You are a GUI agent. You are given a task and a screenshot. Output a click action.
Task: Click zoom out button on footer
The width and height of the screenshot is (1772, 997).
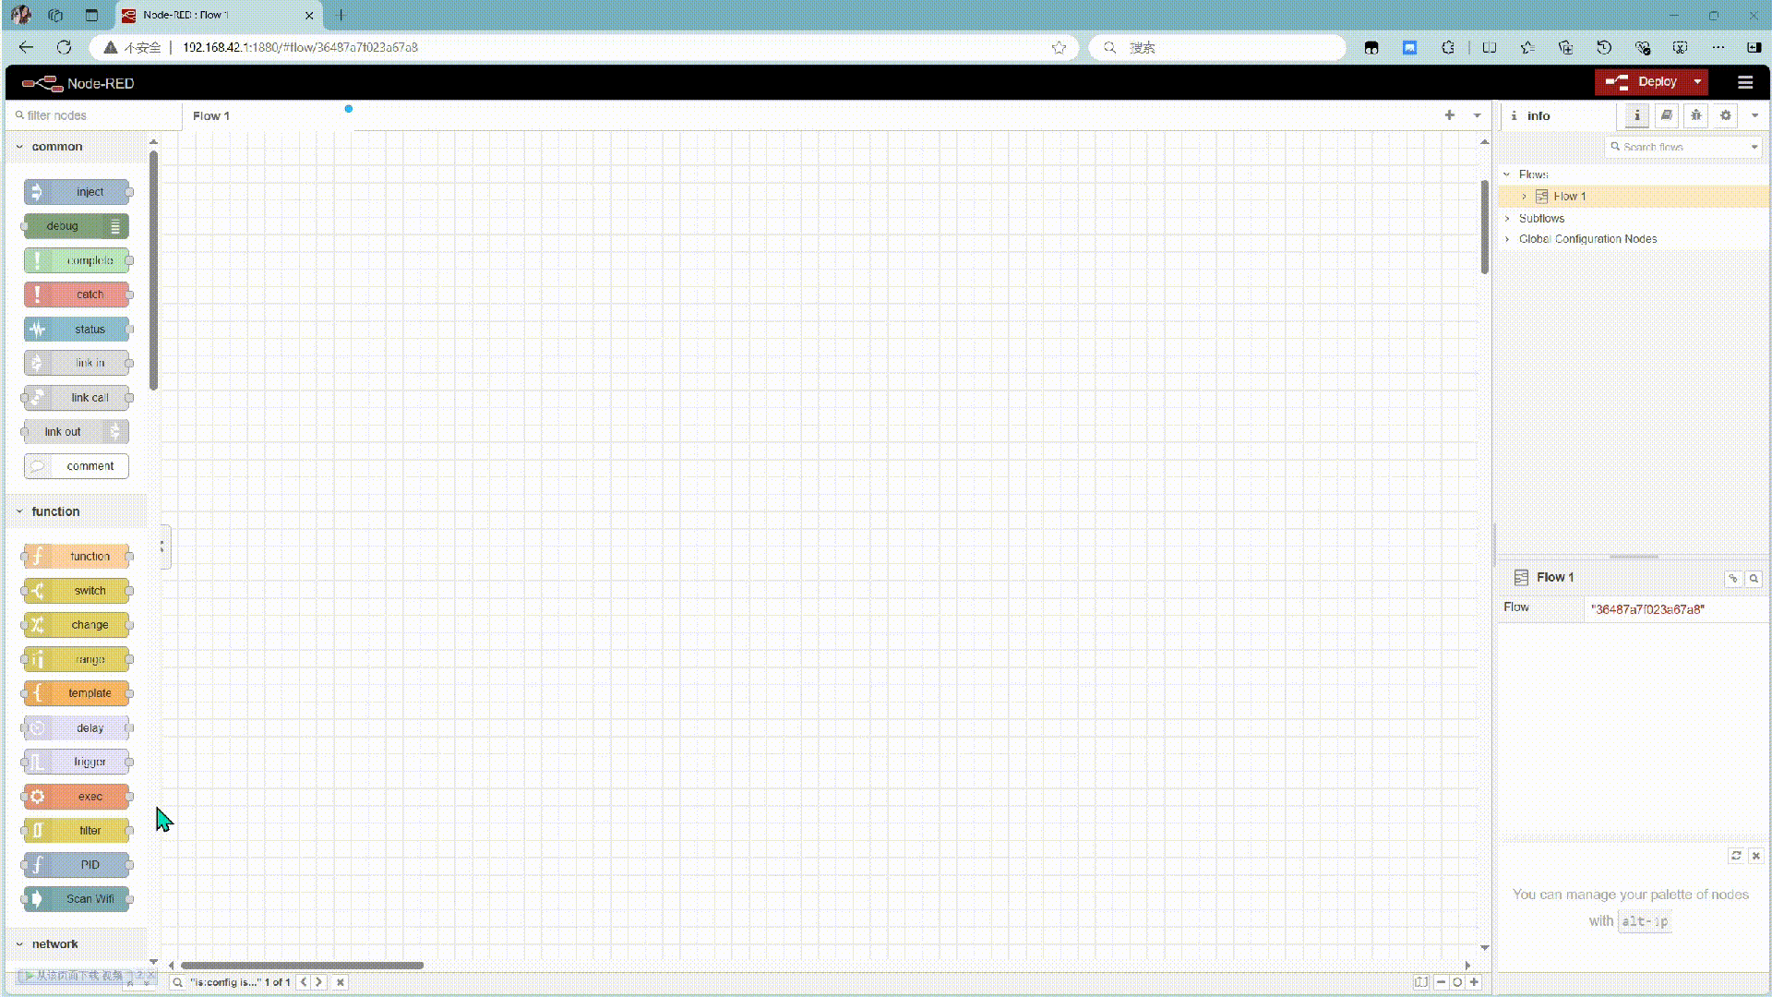tap(1441, 982)
